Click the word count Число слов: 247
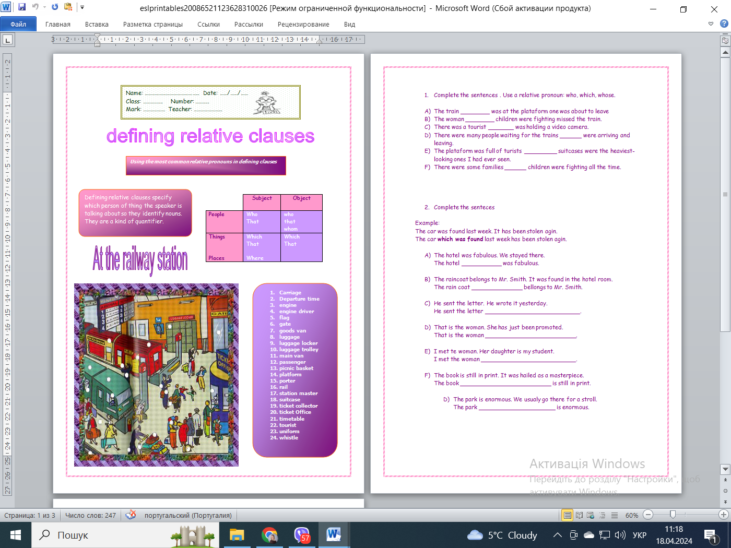 (x=90, y=515)
